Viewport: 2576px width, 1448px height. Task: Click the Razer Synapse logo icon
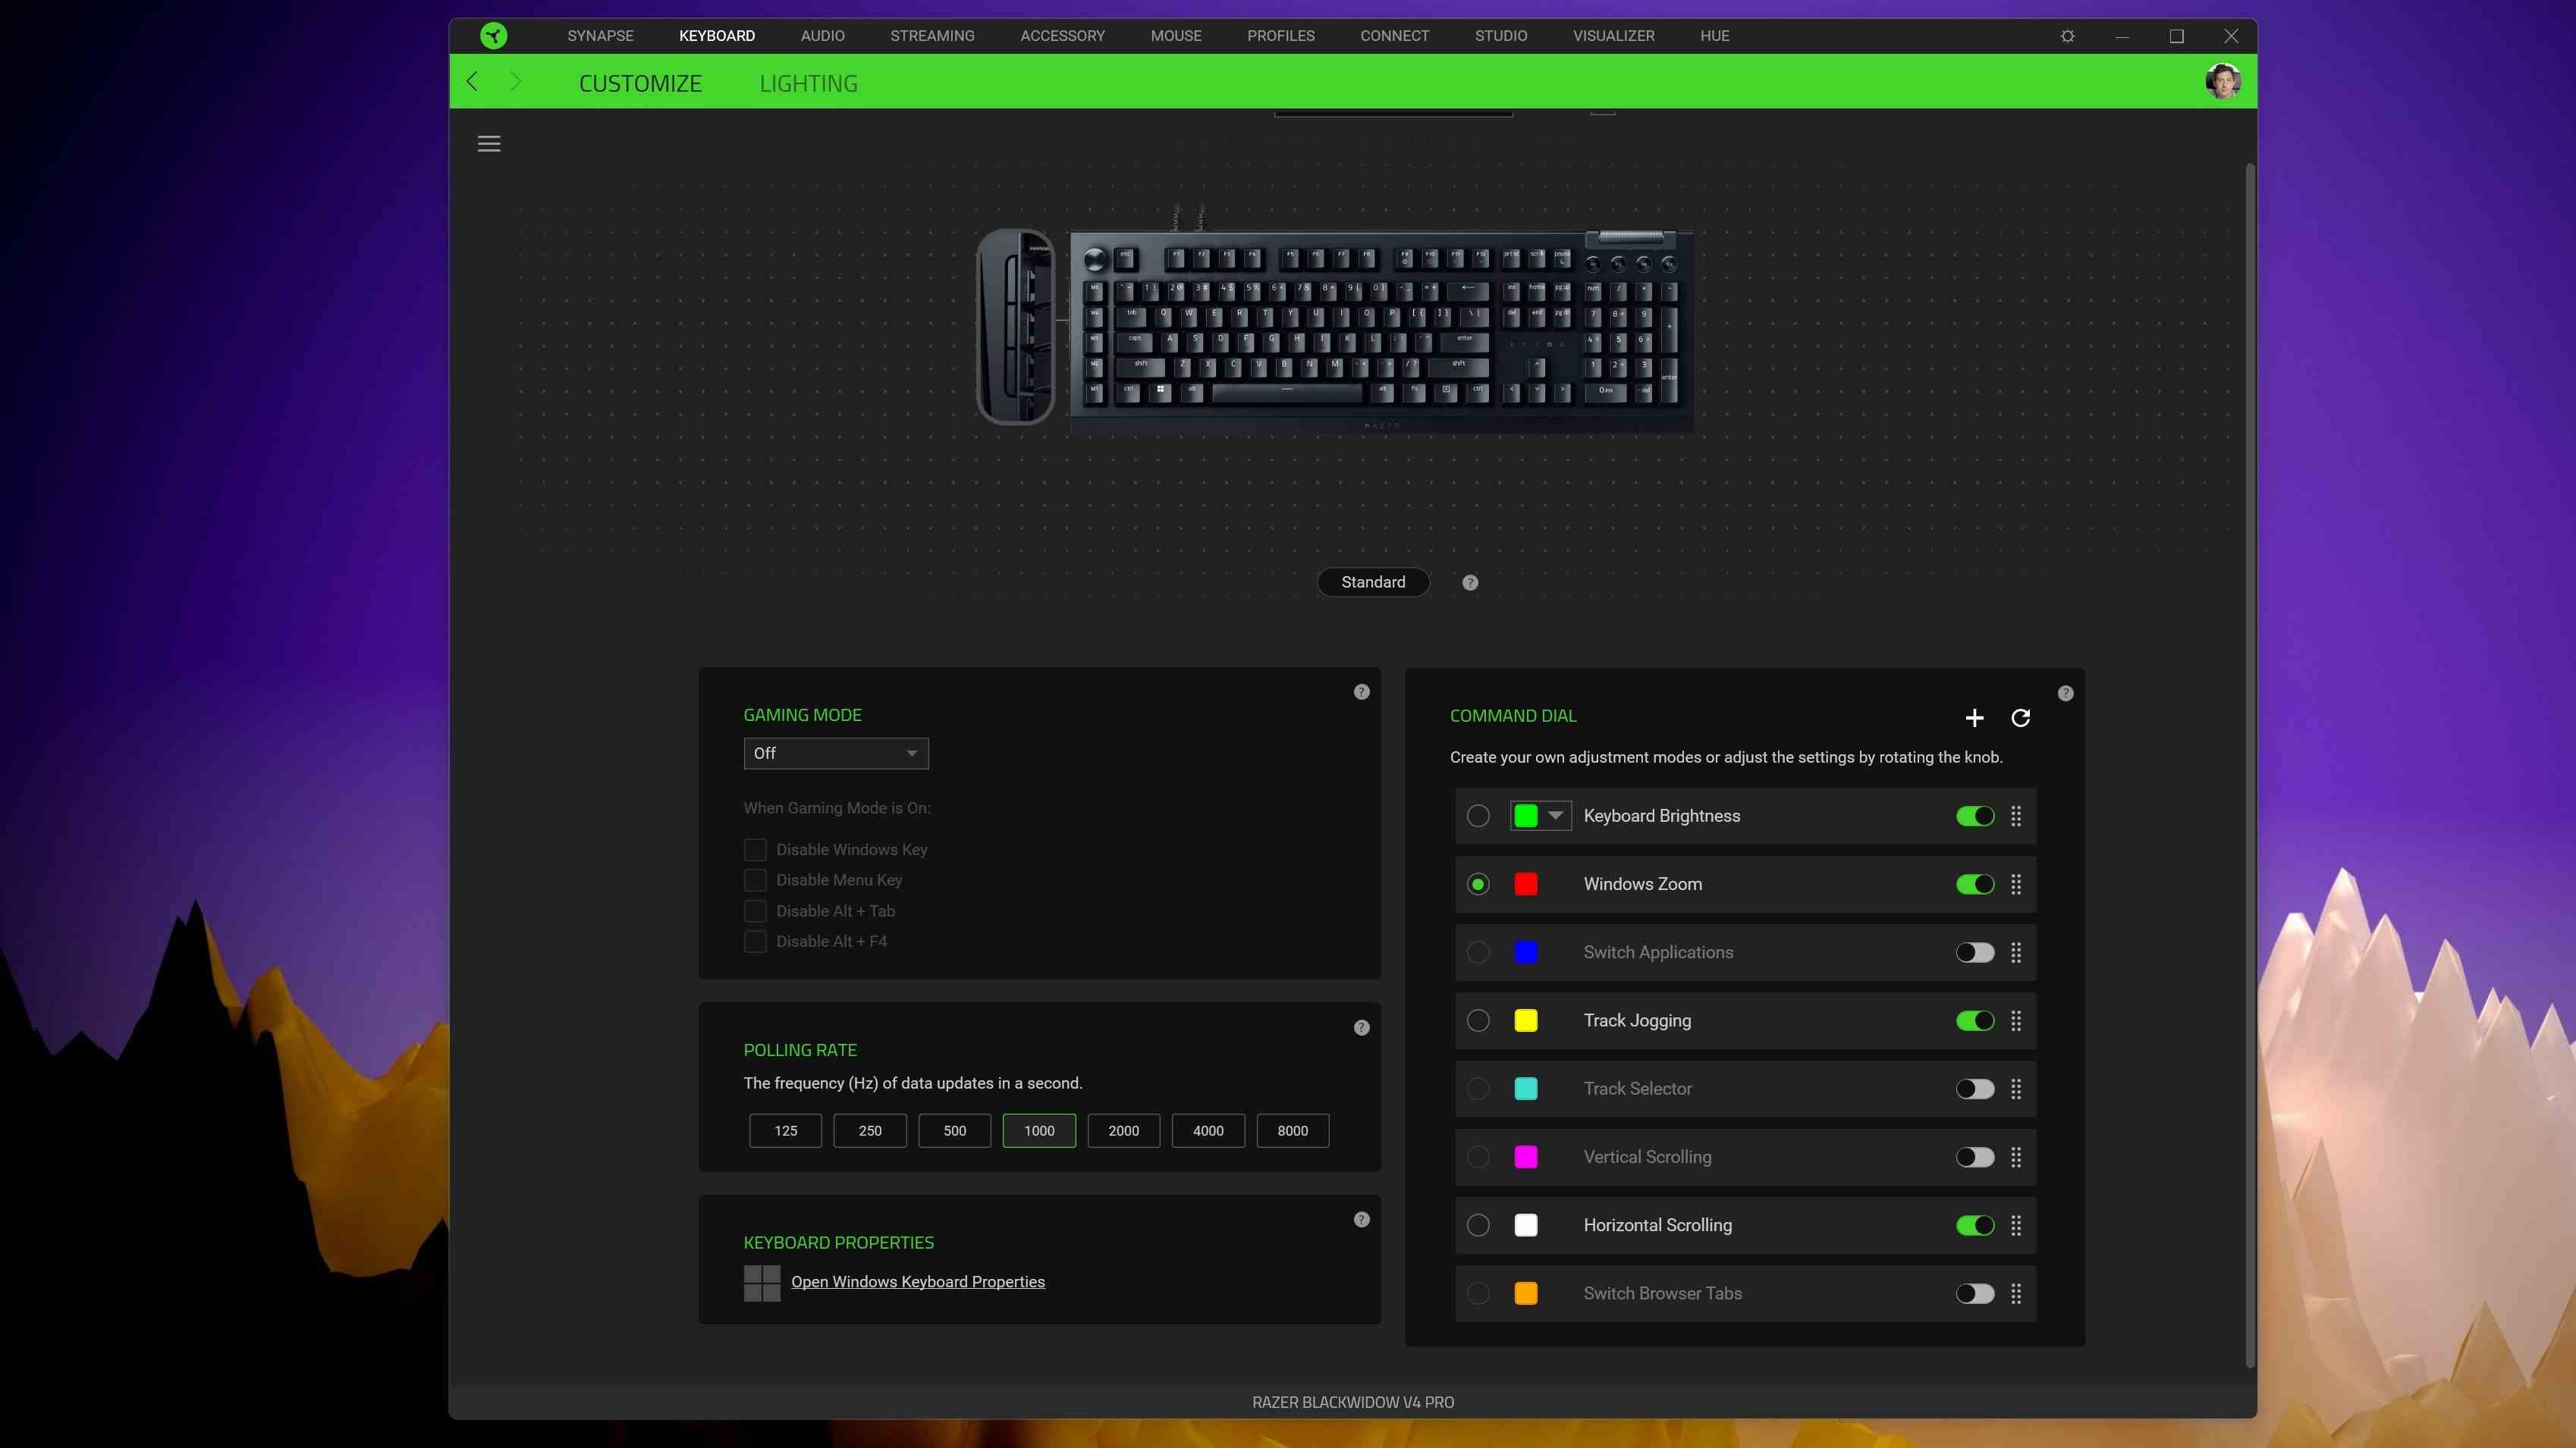[494, 33]
